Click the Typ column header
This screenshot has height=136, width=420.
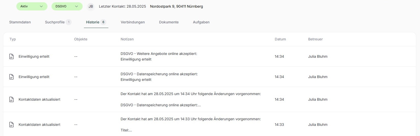12,39
